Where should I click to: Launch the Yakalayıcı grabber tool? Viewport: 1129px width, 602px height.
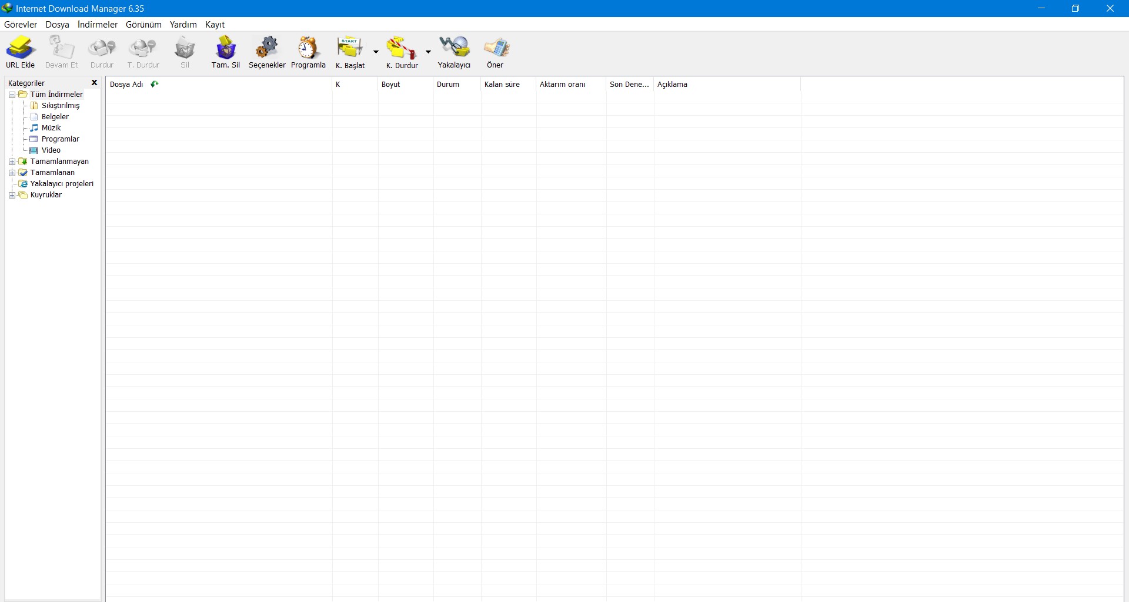(454, 52)
